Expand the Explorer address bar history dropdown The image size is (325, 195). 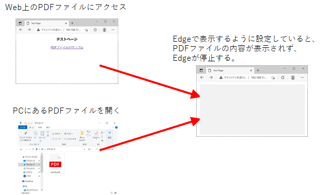tap(84, 149)
